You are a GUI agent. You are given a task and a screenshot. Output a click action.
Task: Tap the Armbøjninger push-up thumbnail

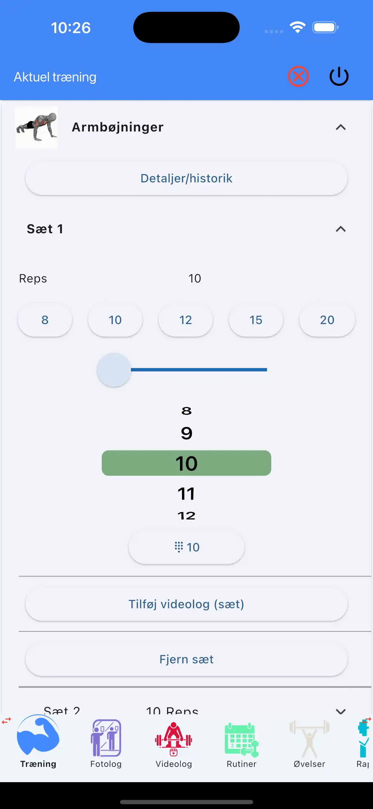tap(37, 127)
